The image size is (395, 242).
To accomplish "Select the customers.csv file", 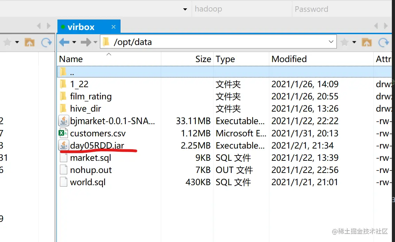I will (98, 133).
